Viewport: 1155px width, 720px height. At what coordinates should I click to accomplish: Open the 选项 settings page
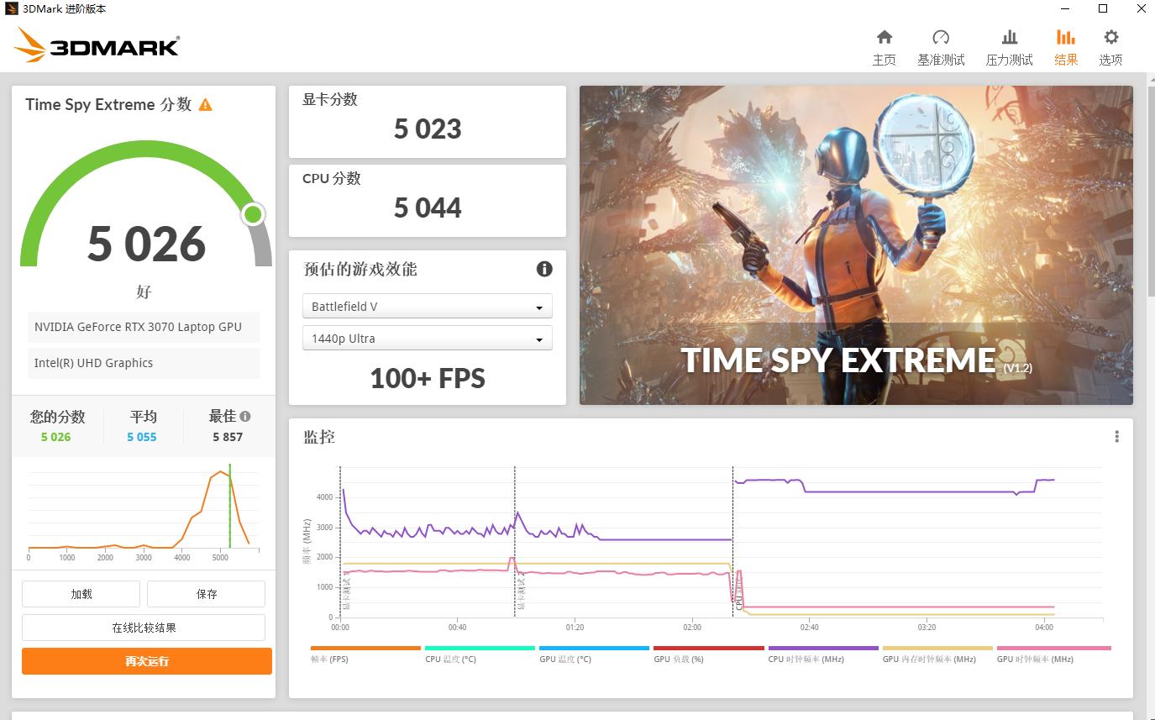point(1110,45)
